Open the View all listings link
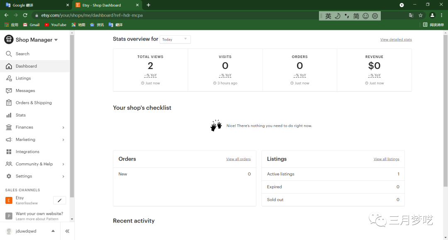Image resolution: width=448 pixels, height=240 pixels. (x=386, y=159)
